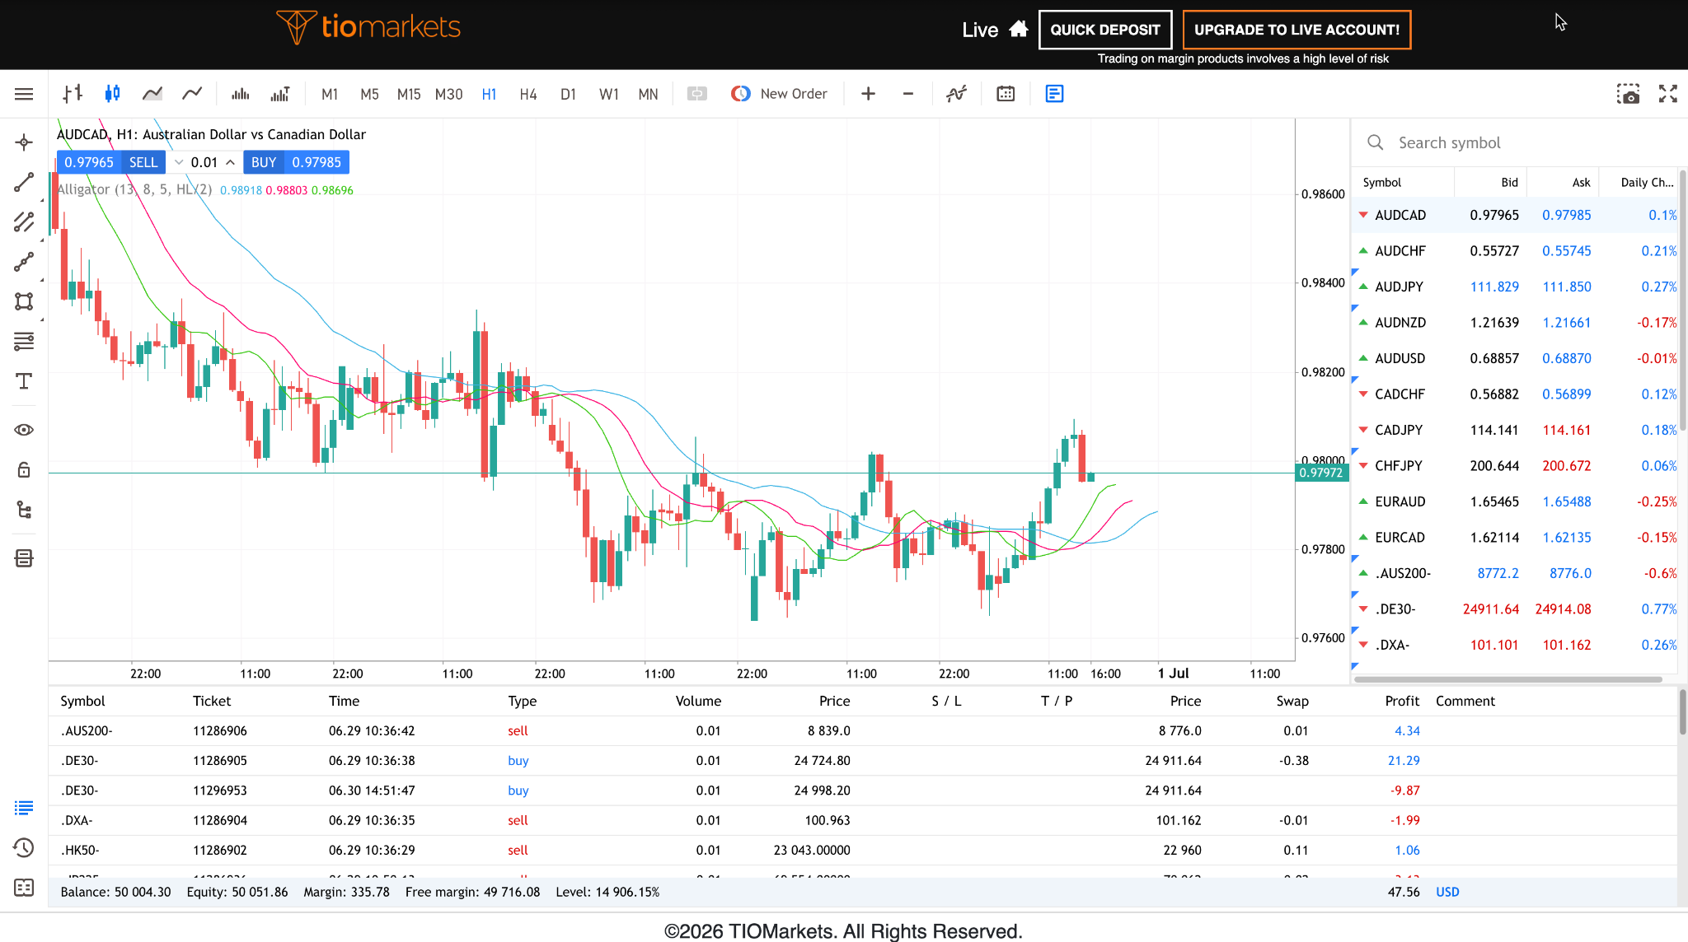Decrease trade volume with down chevron

pos(179,162)
